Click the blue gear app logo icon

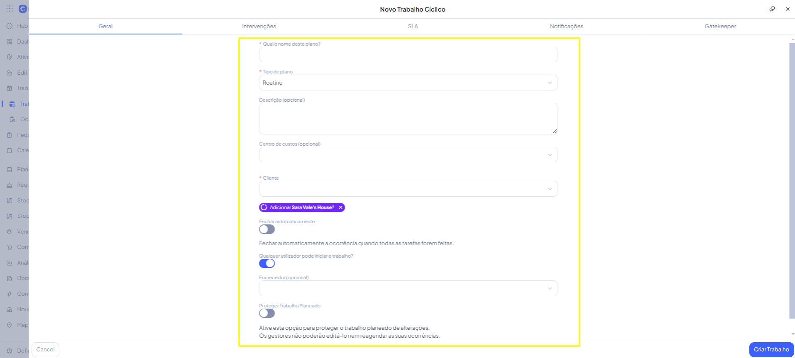tap(23, 9)
